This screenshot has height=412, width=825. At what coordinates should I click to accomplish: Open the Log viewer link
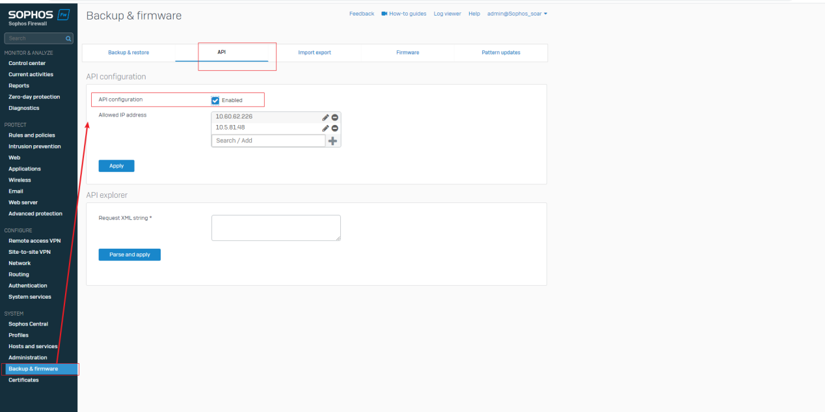pyautogui.click(x=447, y=14)
